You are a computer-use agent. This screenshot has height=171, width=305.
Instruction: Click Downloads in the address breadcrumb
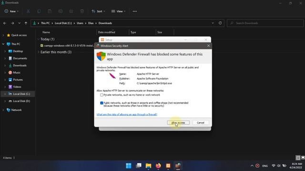coord(105,23)
